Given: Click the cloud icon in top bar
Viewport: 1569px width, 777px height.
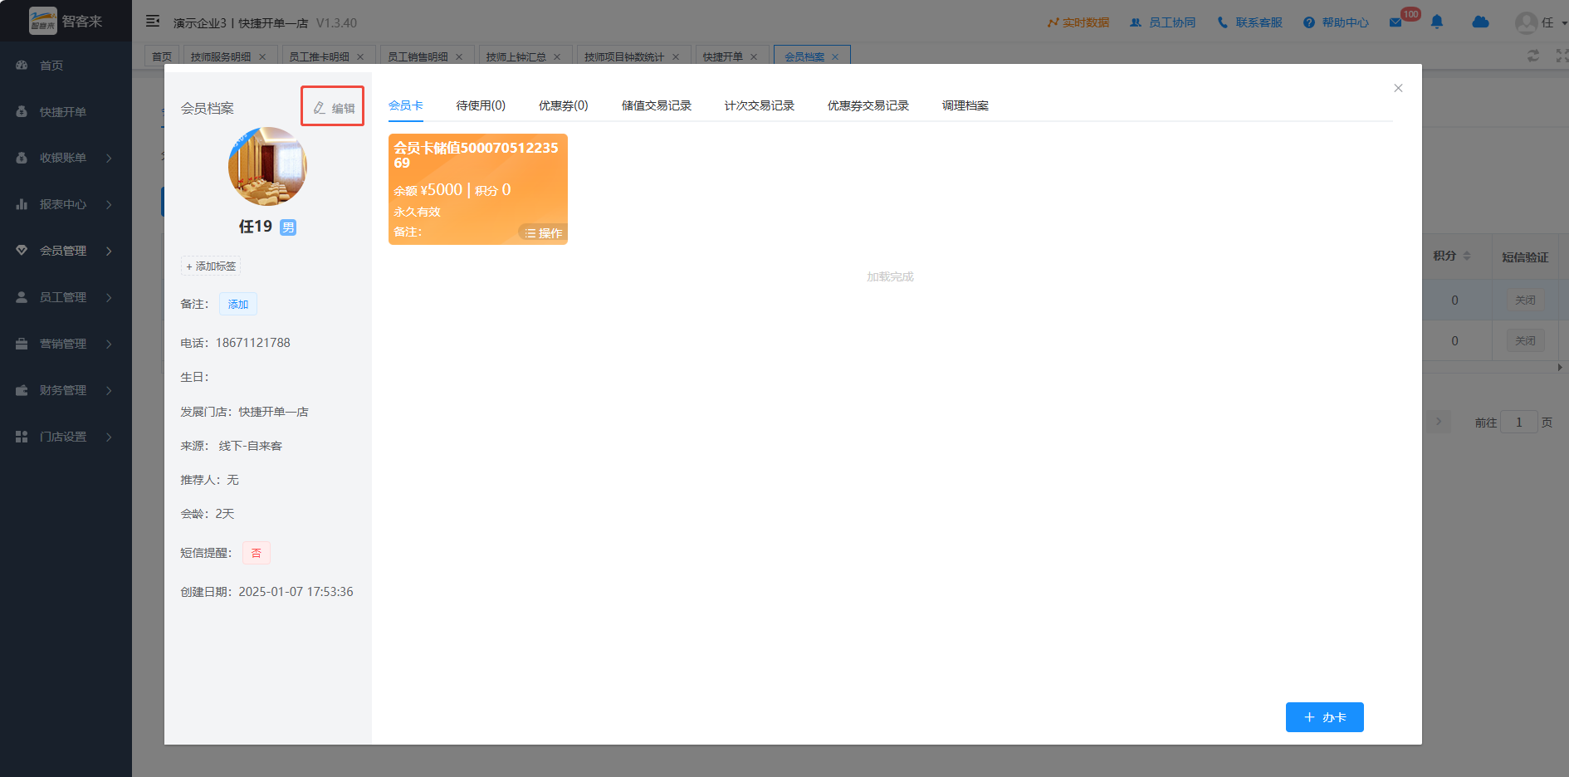Looking at the screenshot, I should coord(1480,22).
